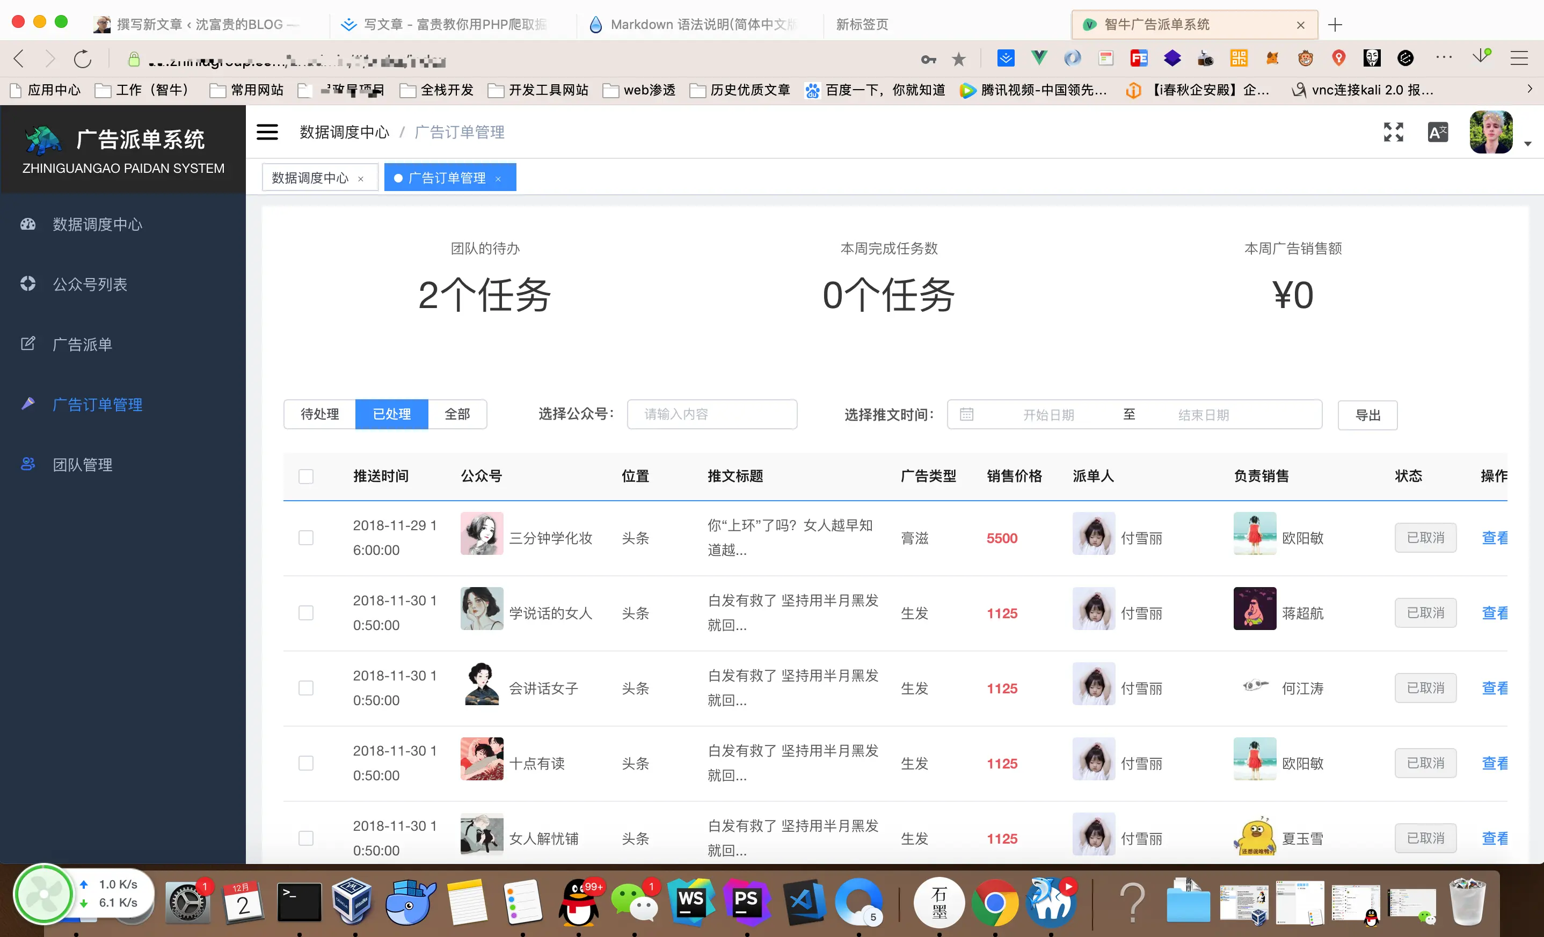Toggle the sidebar hamburger menu
1544x937 pixels.
click(267, 131)
